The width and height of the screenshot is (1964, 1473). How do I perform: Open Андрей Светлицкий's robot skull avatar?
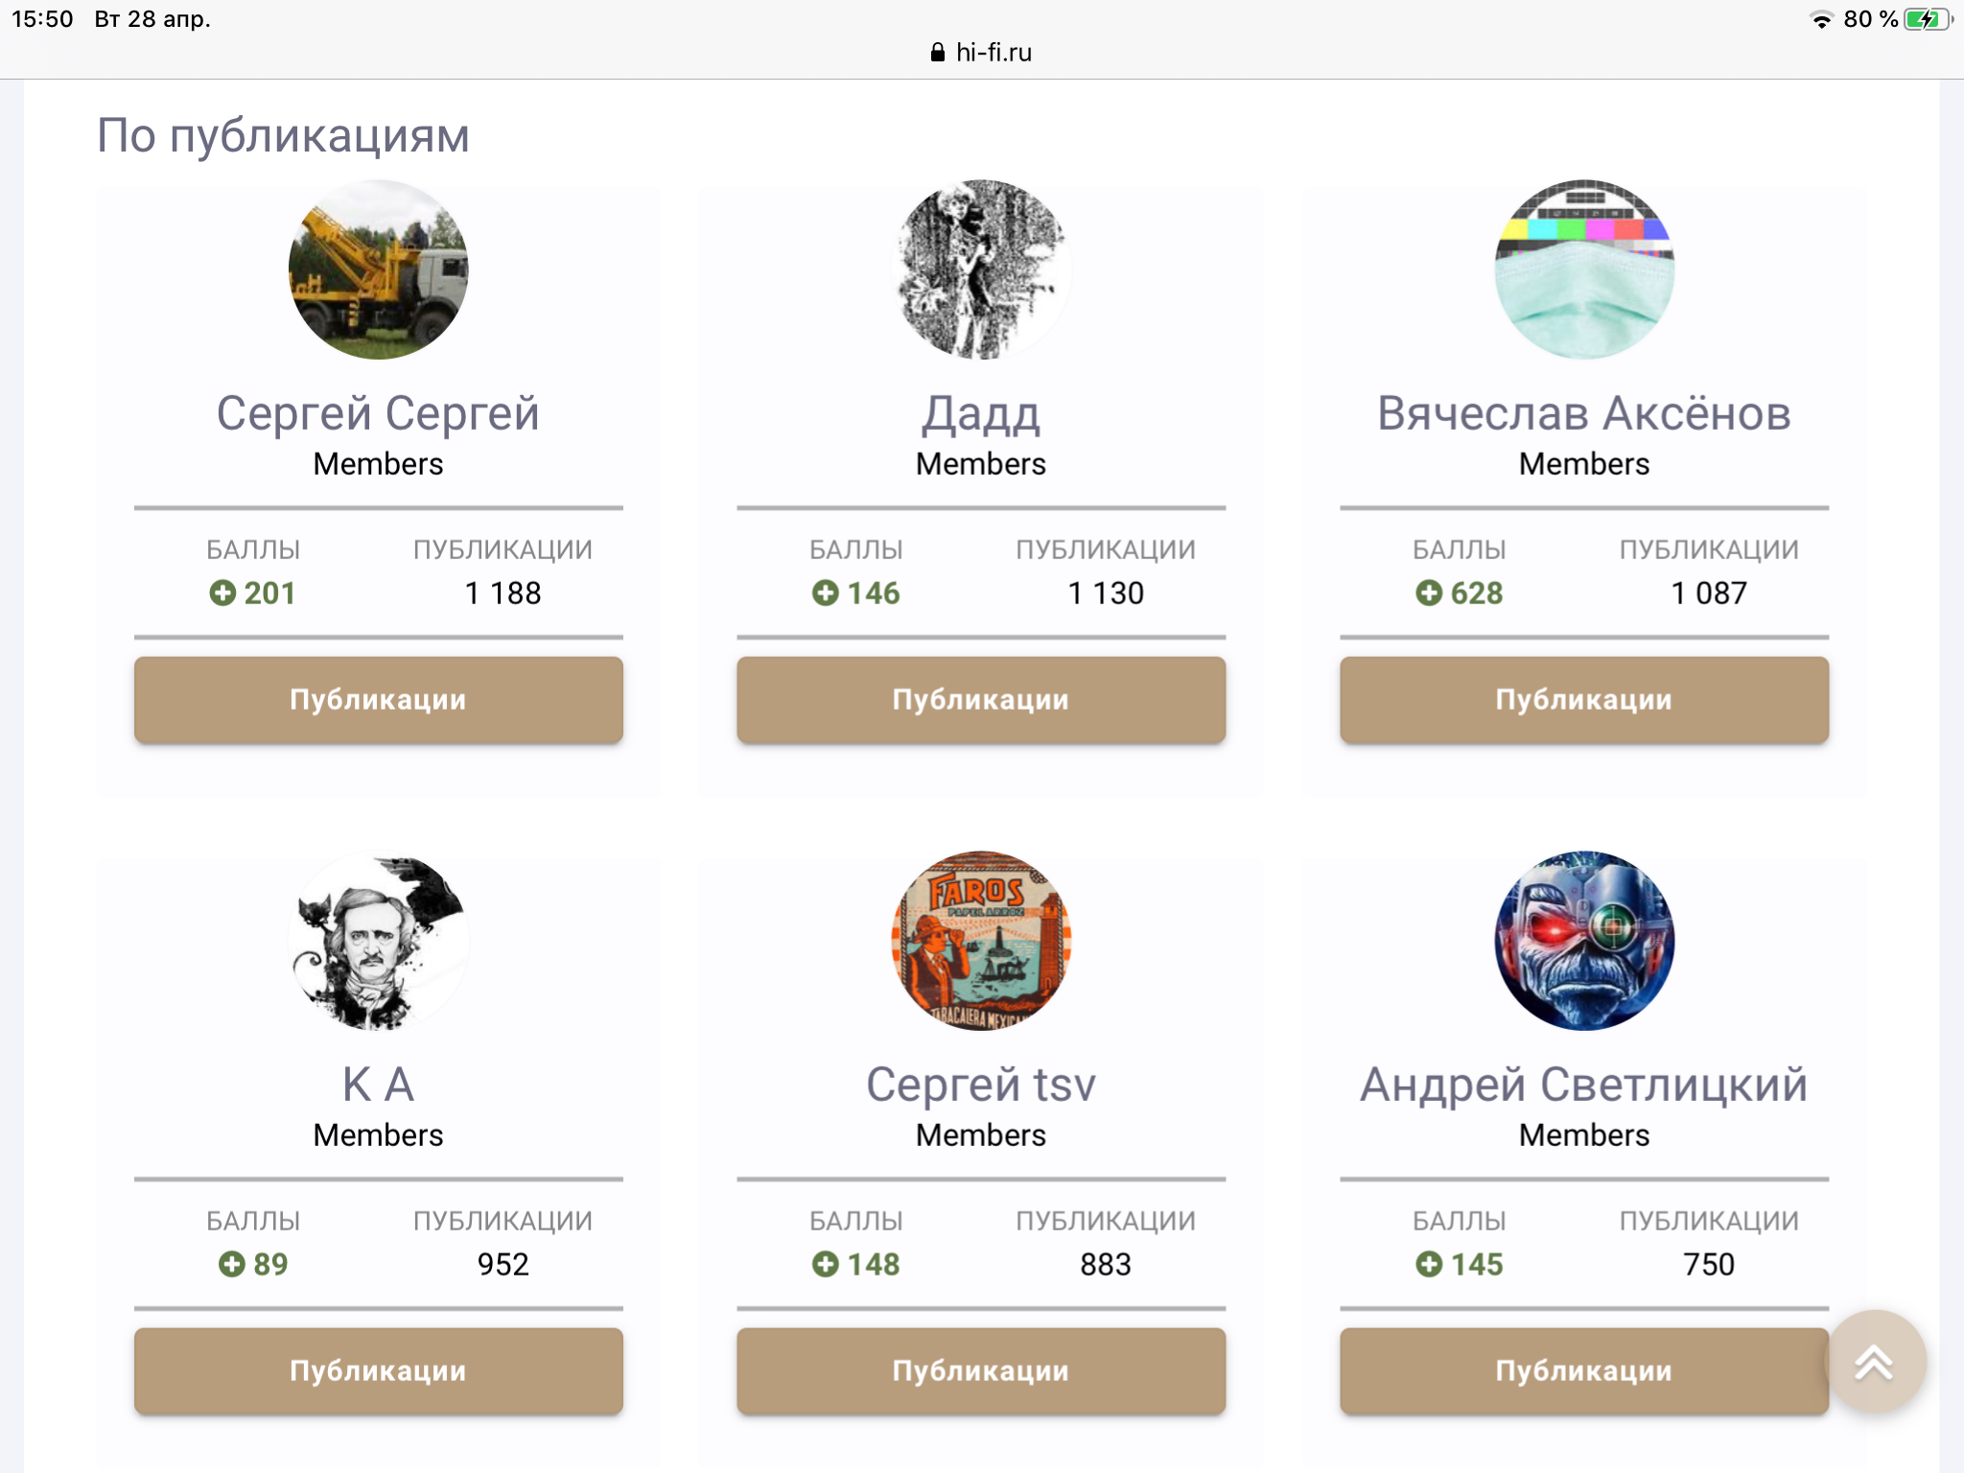pos(1584,941)
